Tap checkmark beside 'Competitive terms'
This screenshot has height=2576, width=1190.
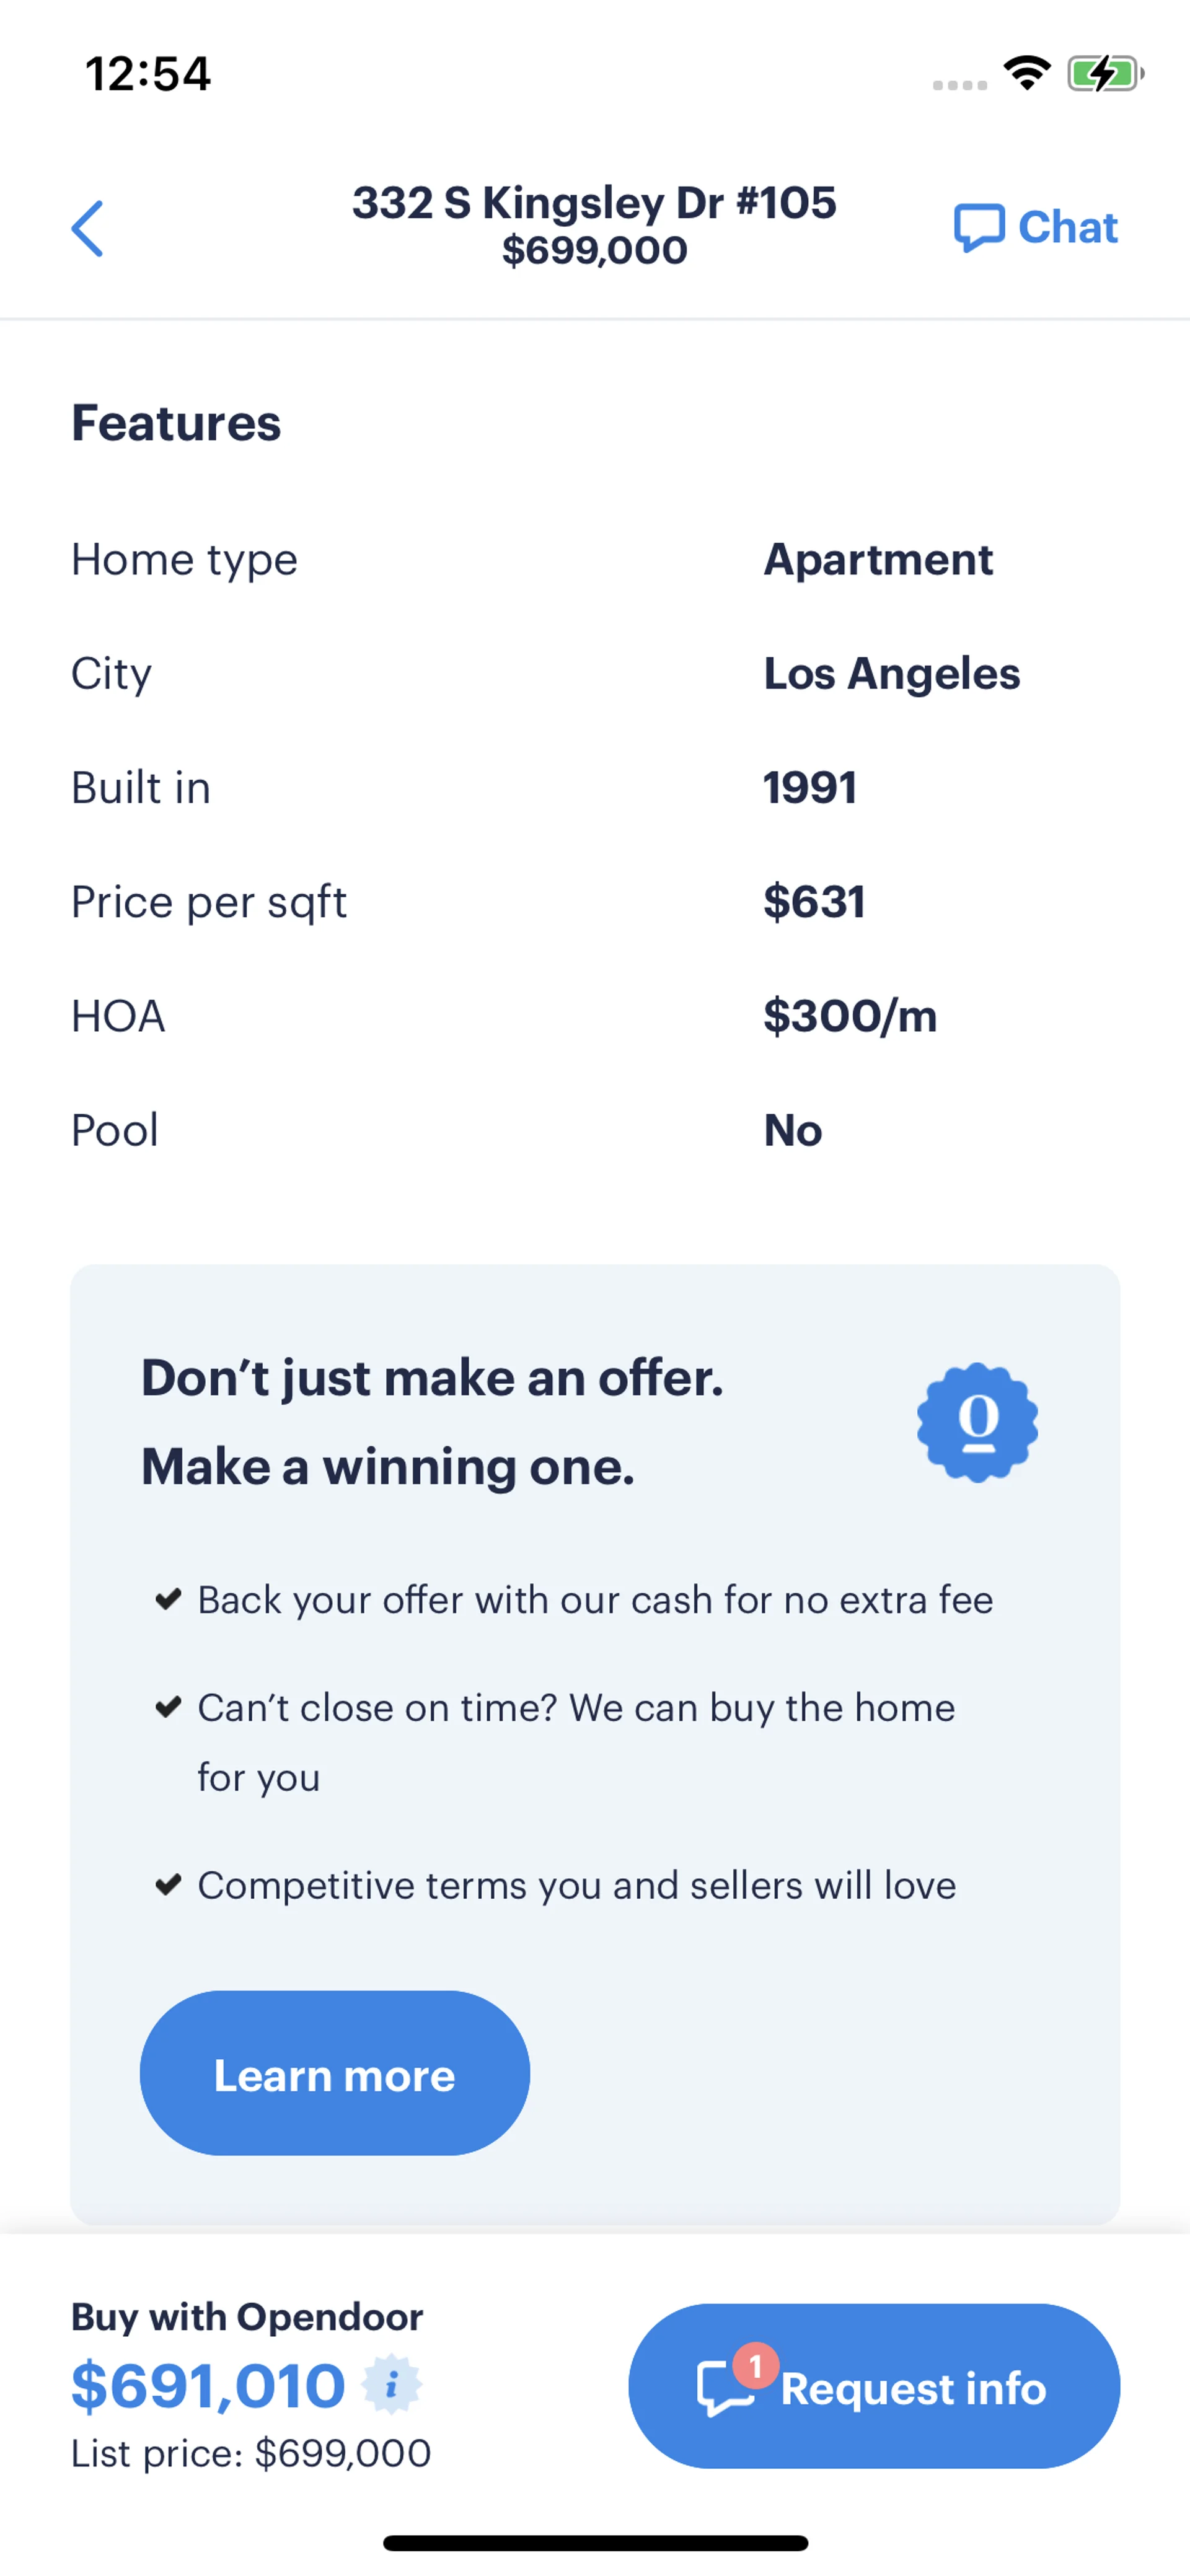pyautogui.click(x=168, y=1884)
